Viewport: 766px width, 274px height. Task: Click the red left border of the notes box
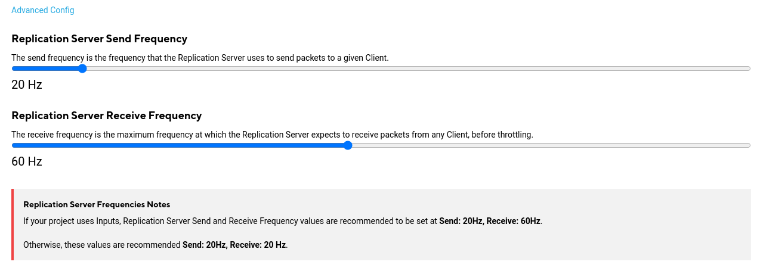pyautogui.click(x=13, y=225)
